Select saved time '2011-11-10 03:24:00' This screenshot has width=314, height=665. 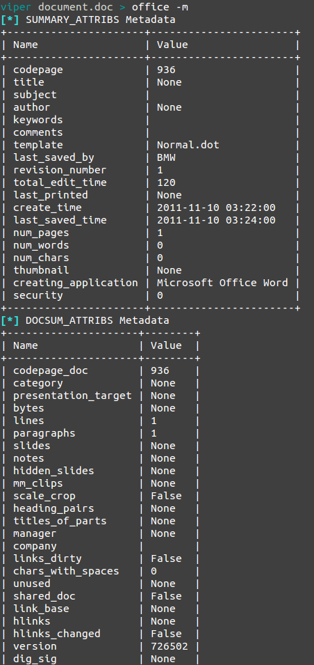point(216,221)
